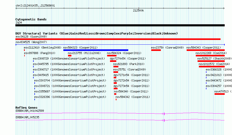Image resolution: width=232 pixels, height=135 pixels.
Task: Open the esv3366328 variant label
Action: (219, 69)
